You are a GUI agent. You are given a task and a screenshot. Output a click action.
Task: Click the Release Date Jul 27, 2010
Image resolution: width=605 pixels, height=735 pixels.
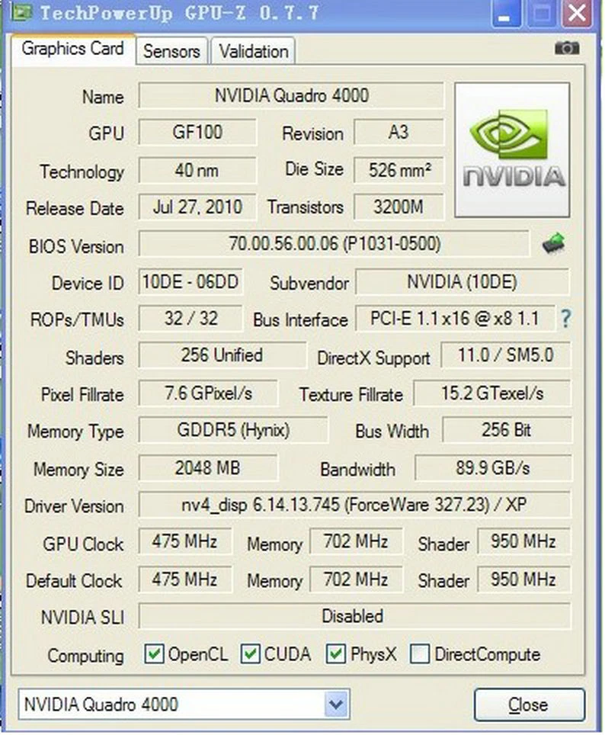click(x=197, y=207)
